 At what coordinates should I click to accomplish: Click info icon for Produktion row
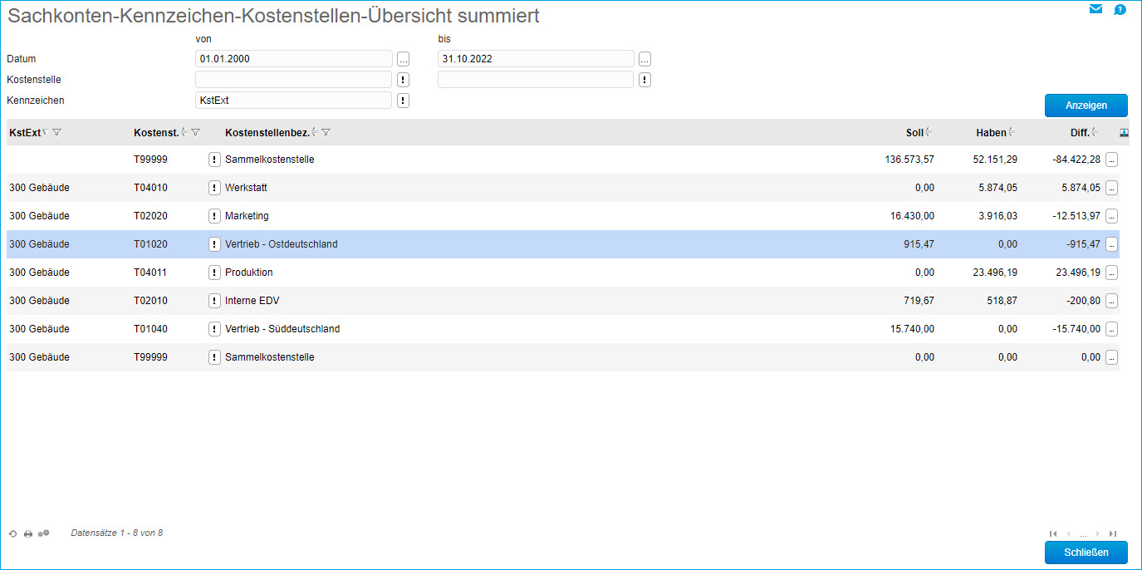(x=214, y=273)
